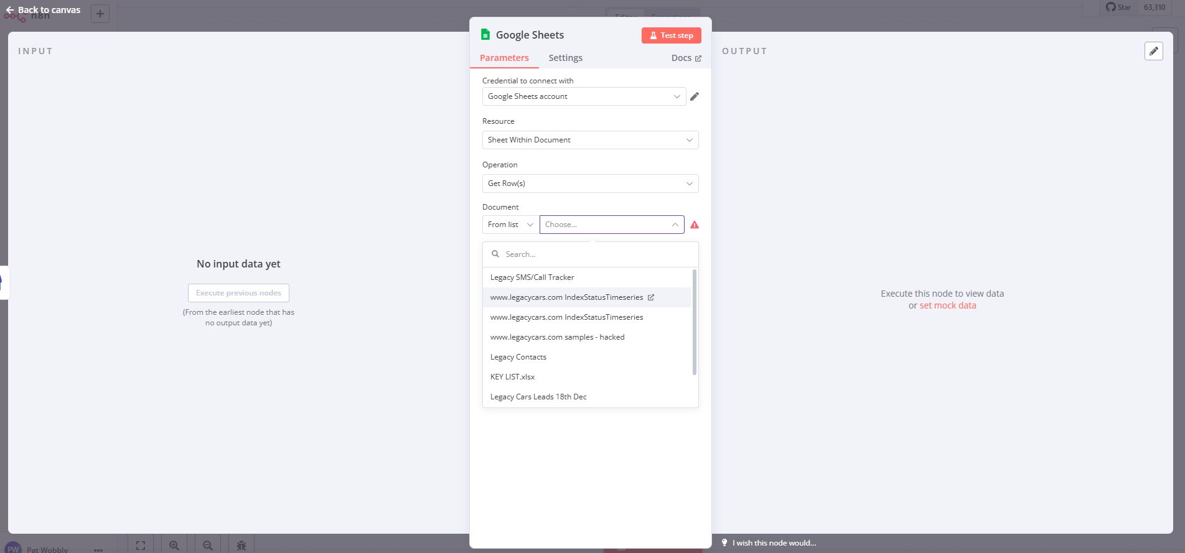Select Legacy Cars Leads 18th Dec document
The width and height of the screenshot is (1185, 553).
(587, 397)
